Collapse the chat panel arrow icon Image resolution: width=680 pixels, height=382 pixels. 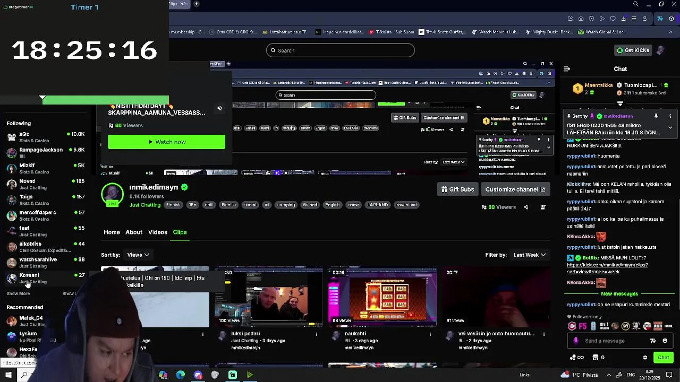(567, 69)
